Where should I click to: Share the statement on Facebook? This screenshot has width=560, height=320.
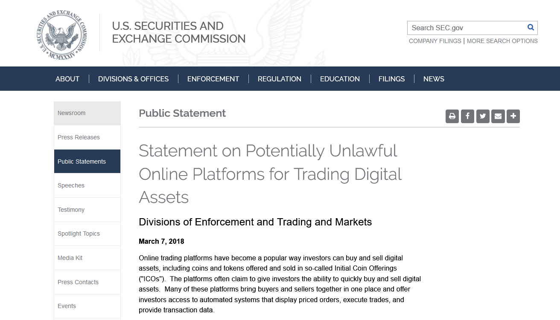467,116
